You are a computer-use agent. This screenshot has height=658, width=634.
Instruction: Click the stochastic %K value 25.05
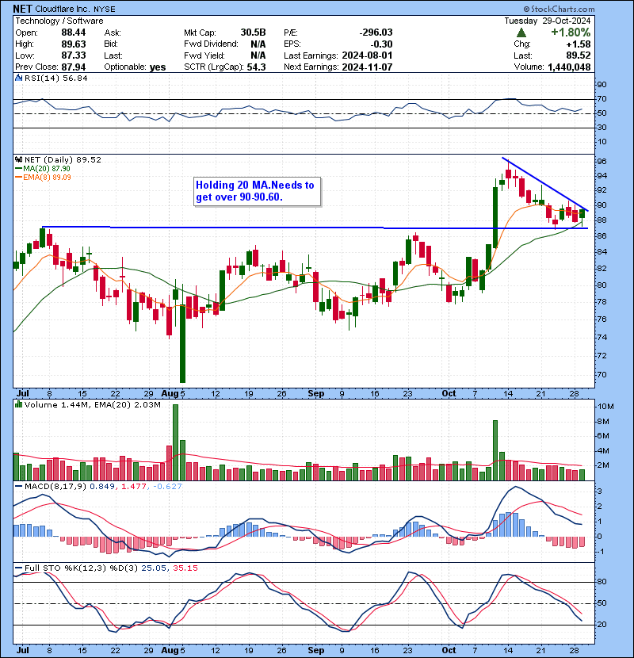pyautogui.click(x=153, y=568)
